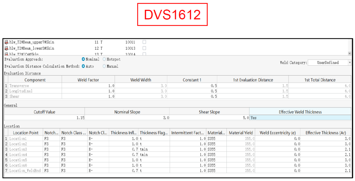Open the Weld Category dropdown
The image size is (355, 181).
point(329,62)
